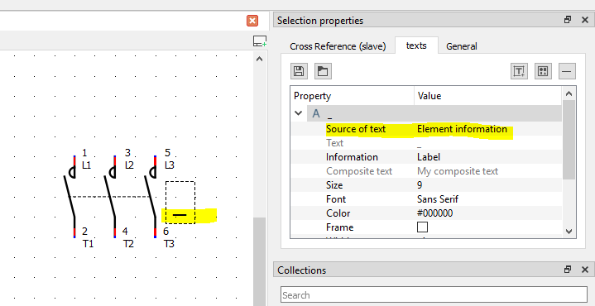Click the load text configuration folder icon
595x306 pixels.
pyautogui.click(x=323, y=71)
